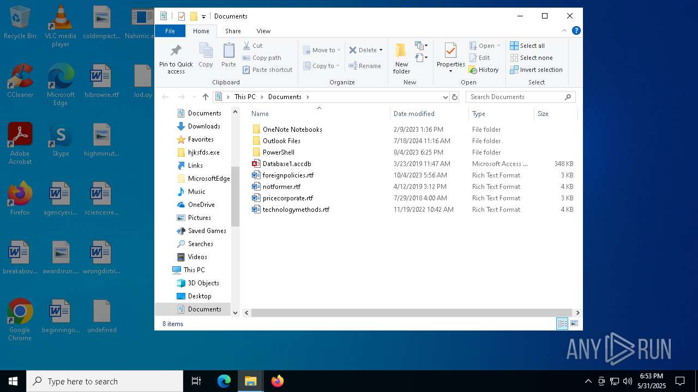698x392 pixels.
Task: Expand the Open button dropdown
Action: pos(498,46)
